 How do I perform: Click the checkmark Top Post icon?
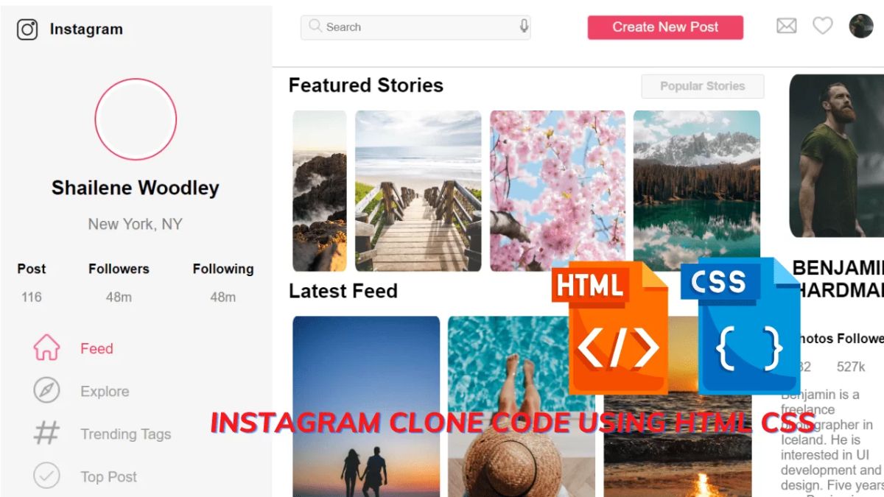point(46,476)
